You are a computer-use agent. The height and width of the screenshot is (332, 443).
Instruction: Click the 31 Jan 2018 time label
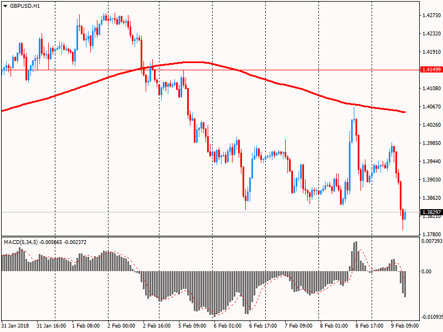[x=15, y=326]
